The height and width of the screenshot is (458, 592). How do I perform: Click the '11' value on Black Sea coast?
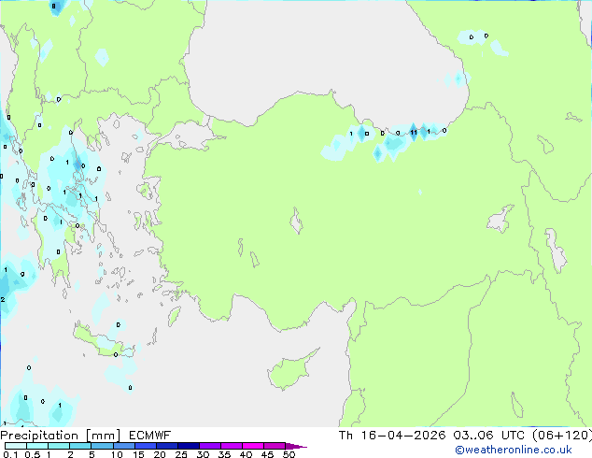tap(414, 133)
